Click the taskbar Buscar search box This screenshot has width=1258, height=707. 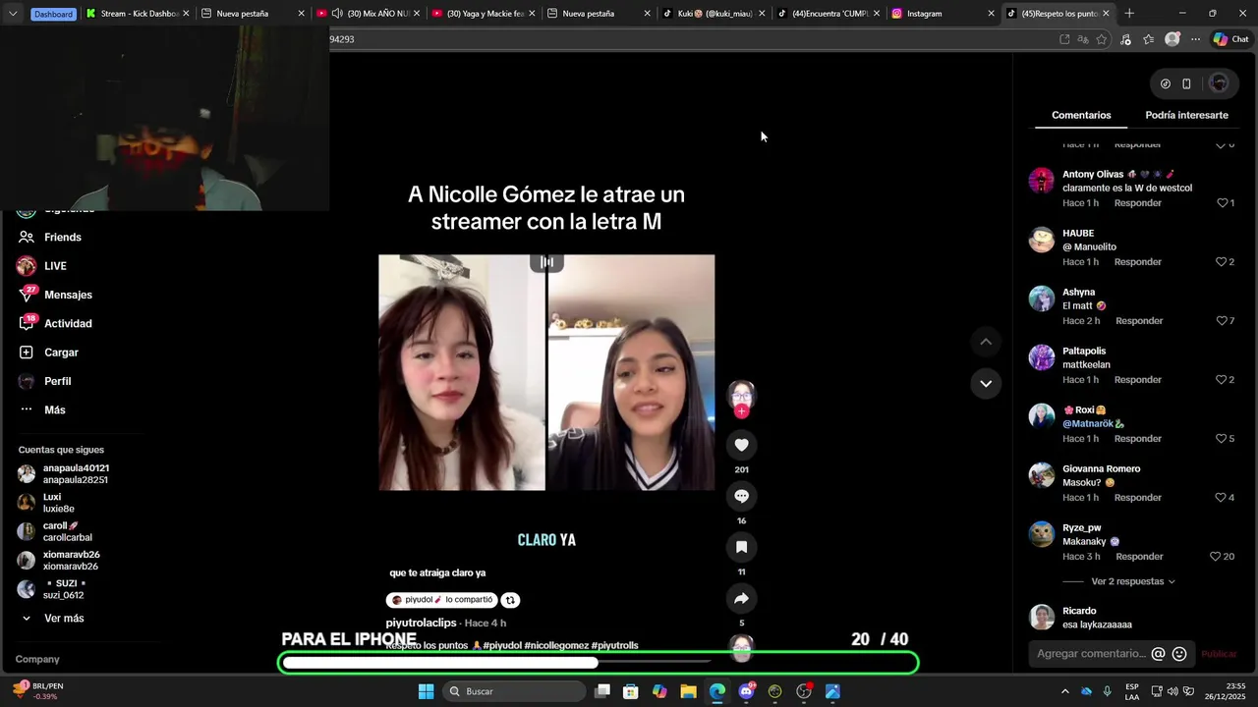[x=514, y=691]
